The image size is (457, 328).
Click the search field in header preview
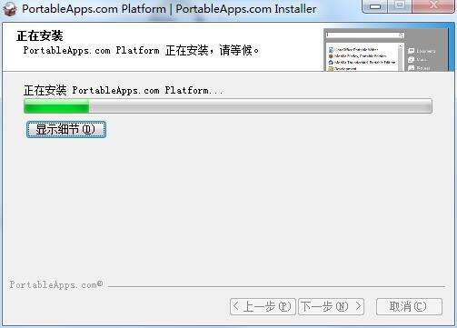pos(365,35)
